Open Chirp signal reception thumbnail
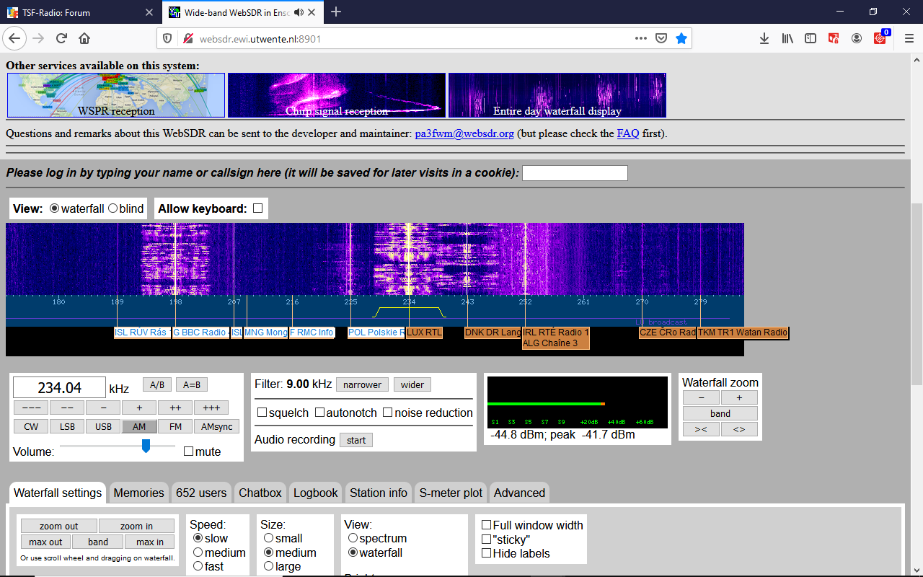Image resolution: width=923 pixels, height=577 pixels. 337,95
